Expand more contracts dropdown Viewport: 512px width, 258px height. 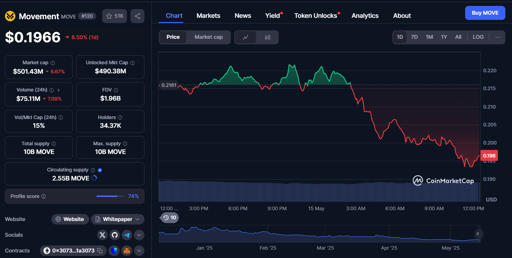tap(139, 251)
